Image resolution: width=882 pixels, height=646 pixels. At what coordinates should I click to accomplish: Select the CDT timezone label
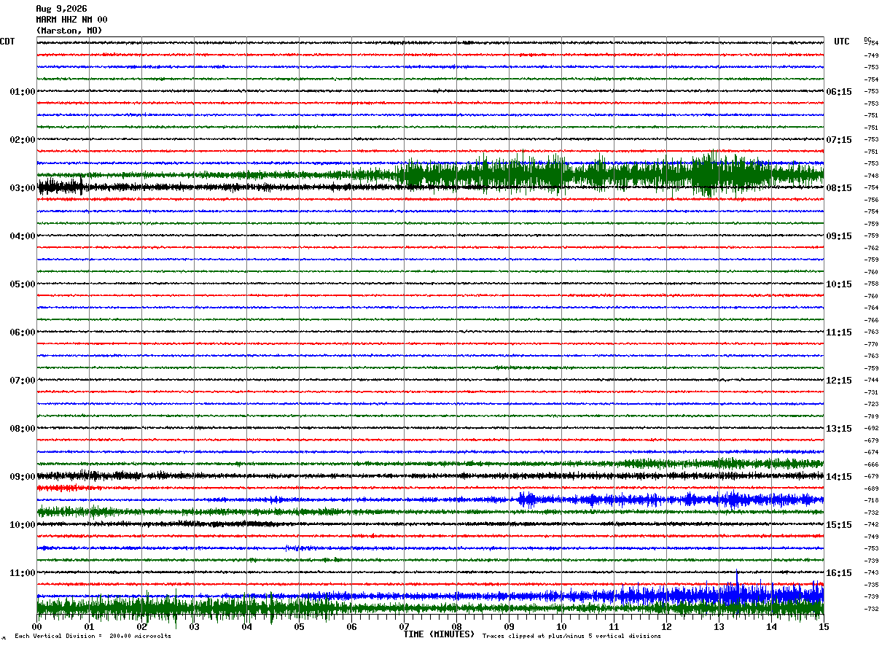click(7, 42)
